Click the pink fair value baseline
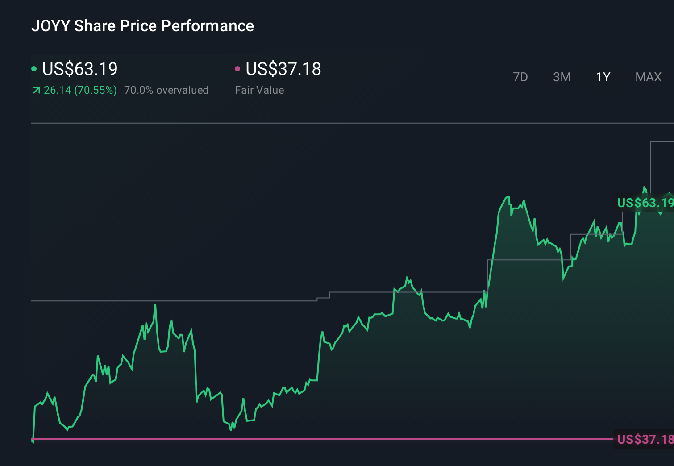Viewport: 674px width, 466px height. coord(312,440)
